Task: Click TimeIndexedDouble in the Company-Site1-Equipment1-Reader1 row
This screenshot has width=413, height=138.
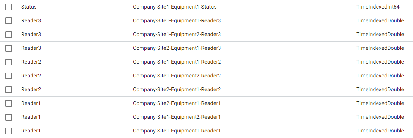Action: click(380, 131)
